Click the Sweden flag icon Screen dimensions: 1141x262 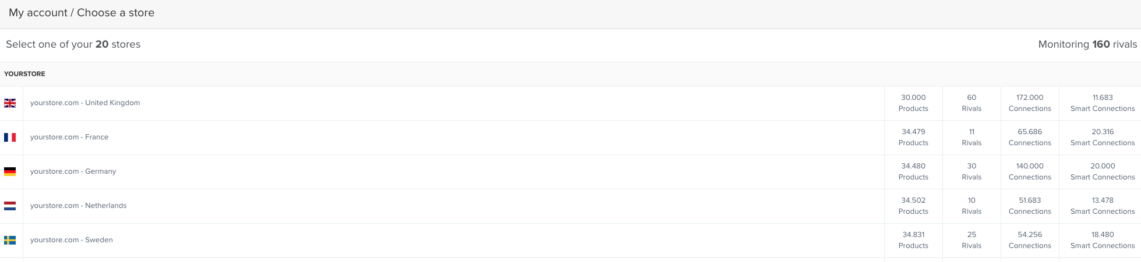point(10,240)
